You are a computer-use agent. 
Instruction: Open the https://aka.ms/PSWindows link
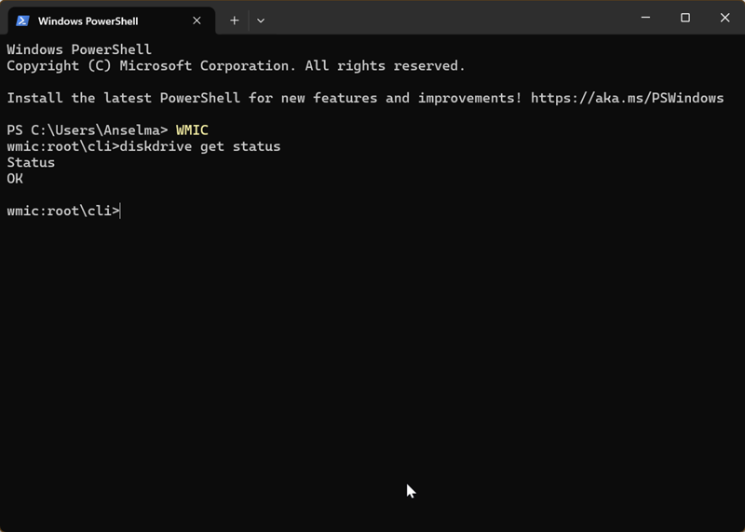[627, 98]
